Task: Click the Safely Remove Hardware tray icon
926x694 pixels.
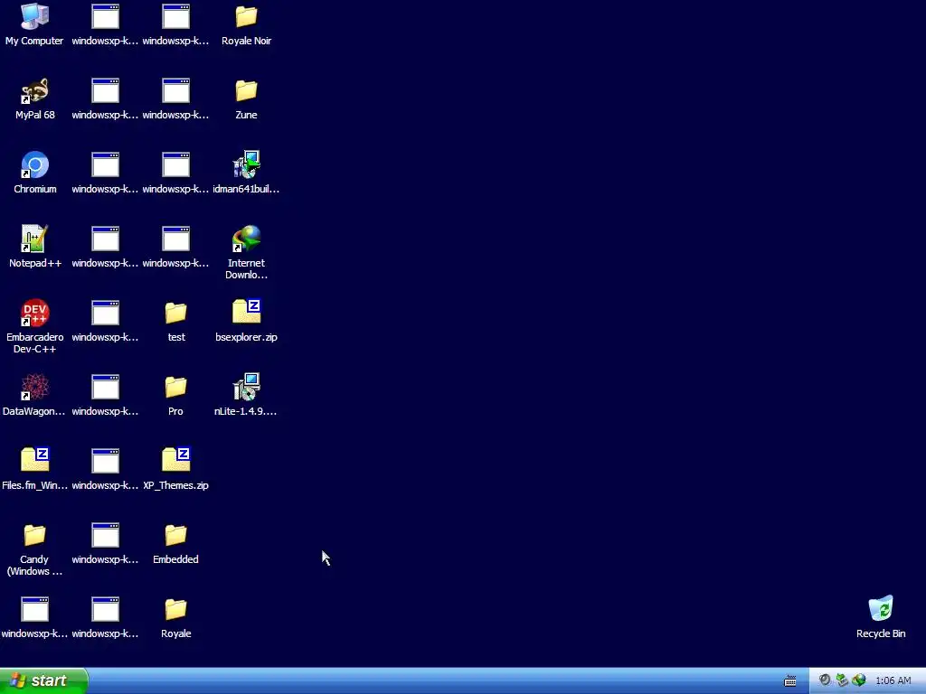Action: point(842,680)
